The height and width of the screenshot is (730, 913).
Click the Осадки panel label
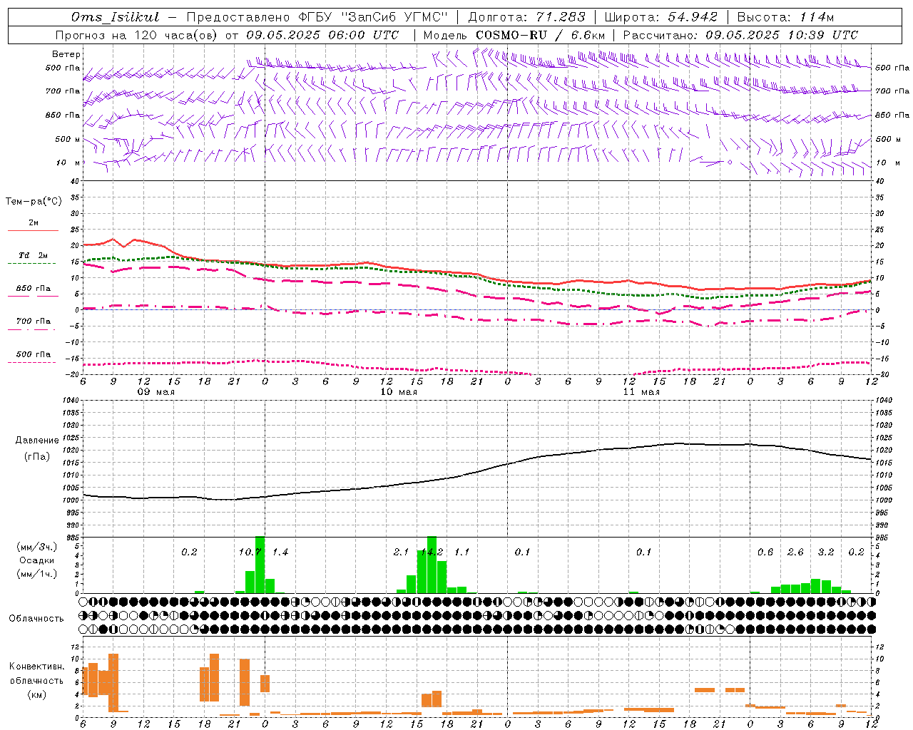point(37,561)
